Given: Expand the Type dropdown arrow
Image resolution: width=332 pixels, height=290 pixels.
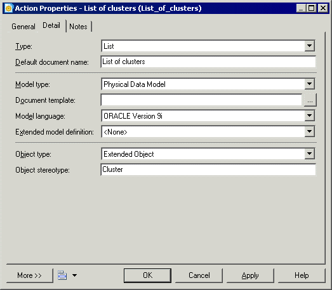Looking at the screenshot, I should coord(309,46).
